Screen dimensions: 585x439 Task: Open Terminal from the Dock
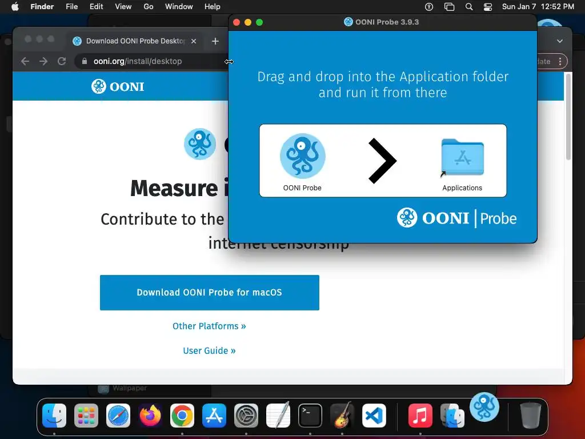pos(310,416)
